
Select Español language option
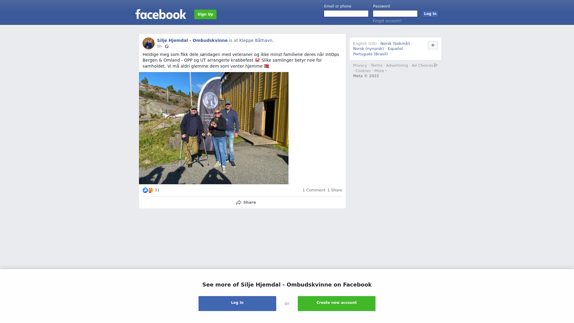coord(395,49)
